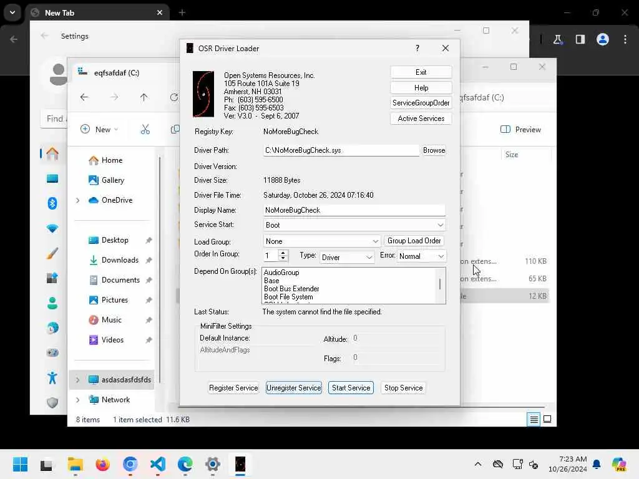Open Home in Explorer navigation pane
The width and height of the screenshot is (639, 479).
point(105,160)
